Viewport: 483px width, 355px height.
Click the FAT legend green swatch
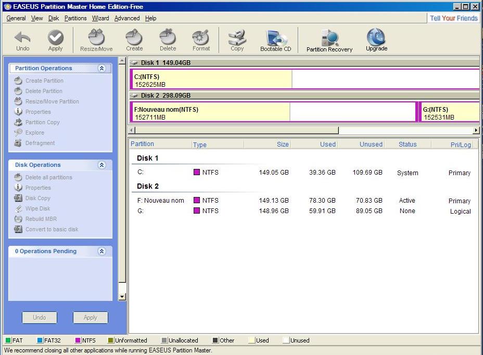tap(8, 340)
